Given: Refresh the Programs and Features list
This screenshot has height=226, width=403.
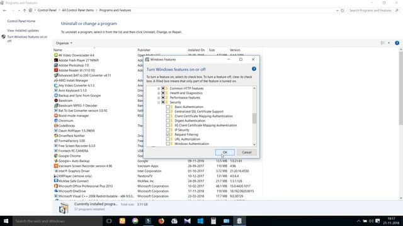Looking at the screenshot, I should click(x=343, y=11).
